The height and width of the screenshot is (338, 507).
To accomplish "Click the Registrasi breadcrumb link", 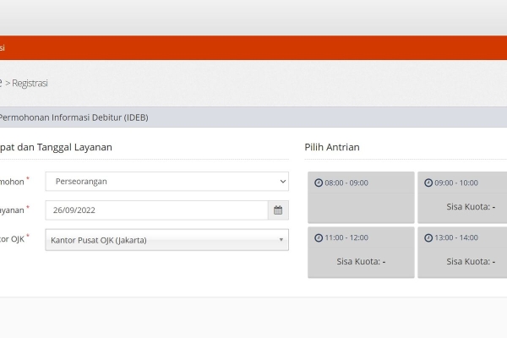I will tap(30, 83).
